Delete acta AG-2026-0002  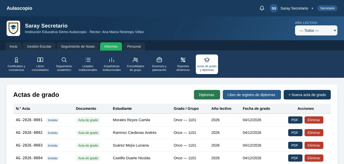pos(314,133)
